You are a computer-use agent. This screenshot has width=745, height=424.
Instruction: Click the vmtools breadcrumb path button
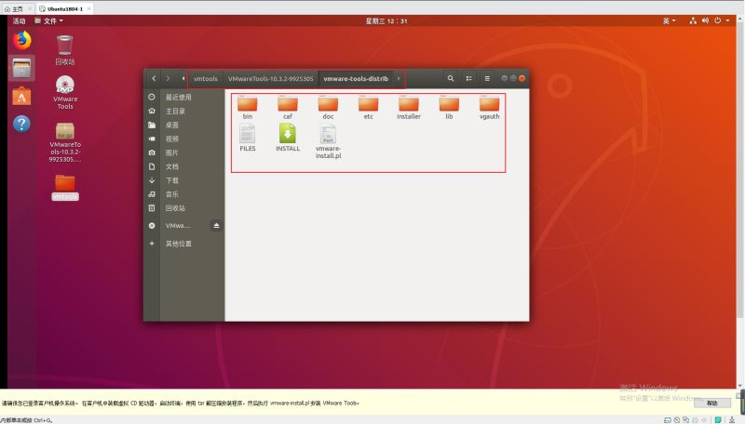coord(205,78)
